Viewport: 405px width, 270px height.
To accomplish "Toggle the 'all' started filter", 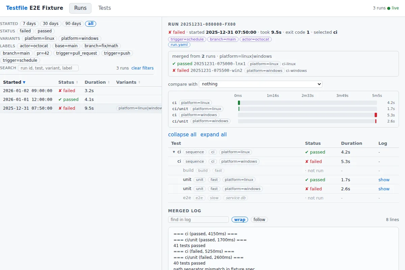I will (x=91, y=24).
